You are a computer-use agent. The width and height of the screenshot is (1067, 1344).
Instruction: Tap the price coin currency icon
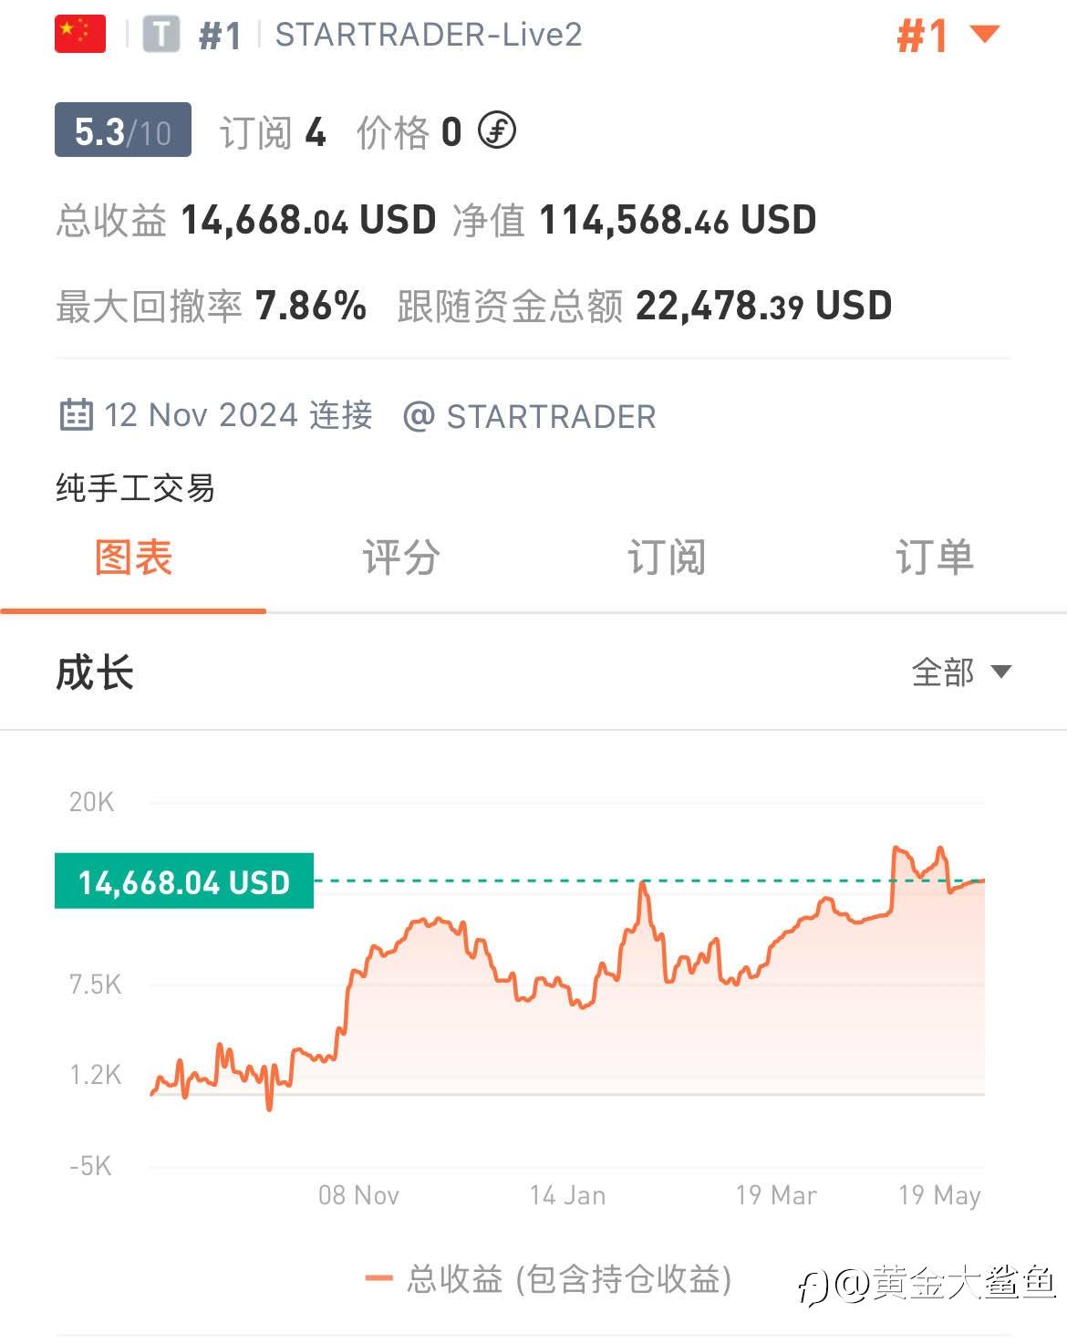[498, 131]
